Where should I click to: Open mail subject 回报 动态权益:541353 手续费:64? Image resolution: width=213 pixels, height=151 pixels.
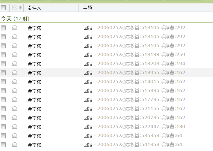pyautogui.click(x=133, y=145)
